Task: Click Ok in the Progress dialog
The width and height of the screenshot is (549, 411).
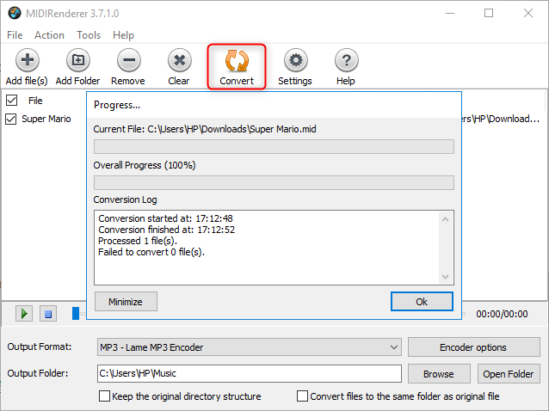Action: click(421, 302)
